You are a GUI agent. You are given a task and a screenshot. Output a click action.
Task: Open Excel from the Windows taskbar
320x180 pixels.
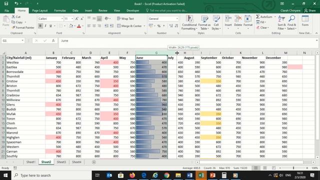[201, 175]
